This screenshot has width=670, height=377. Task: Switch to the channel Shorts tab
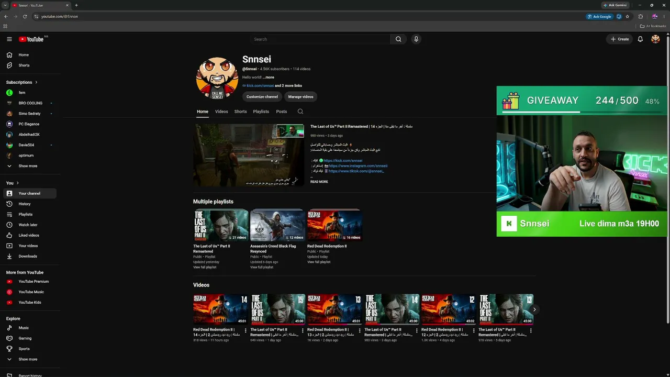coord(240,112)
